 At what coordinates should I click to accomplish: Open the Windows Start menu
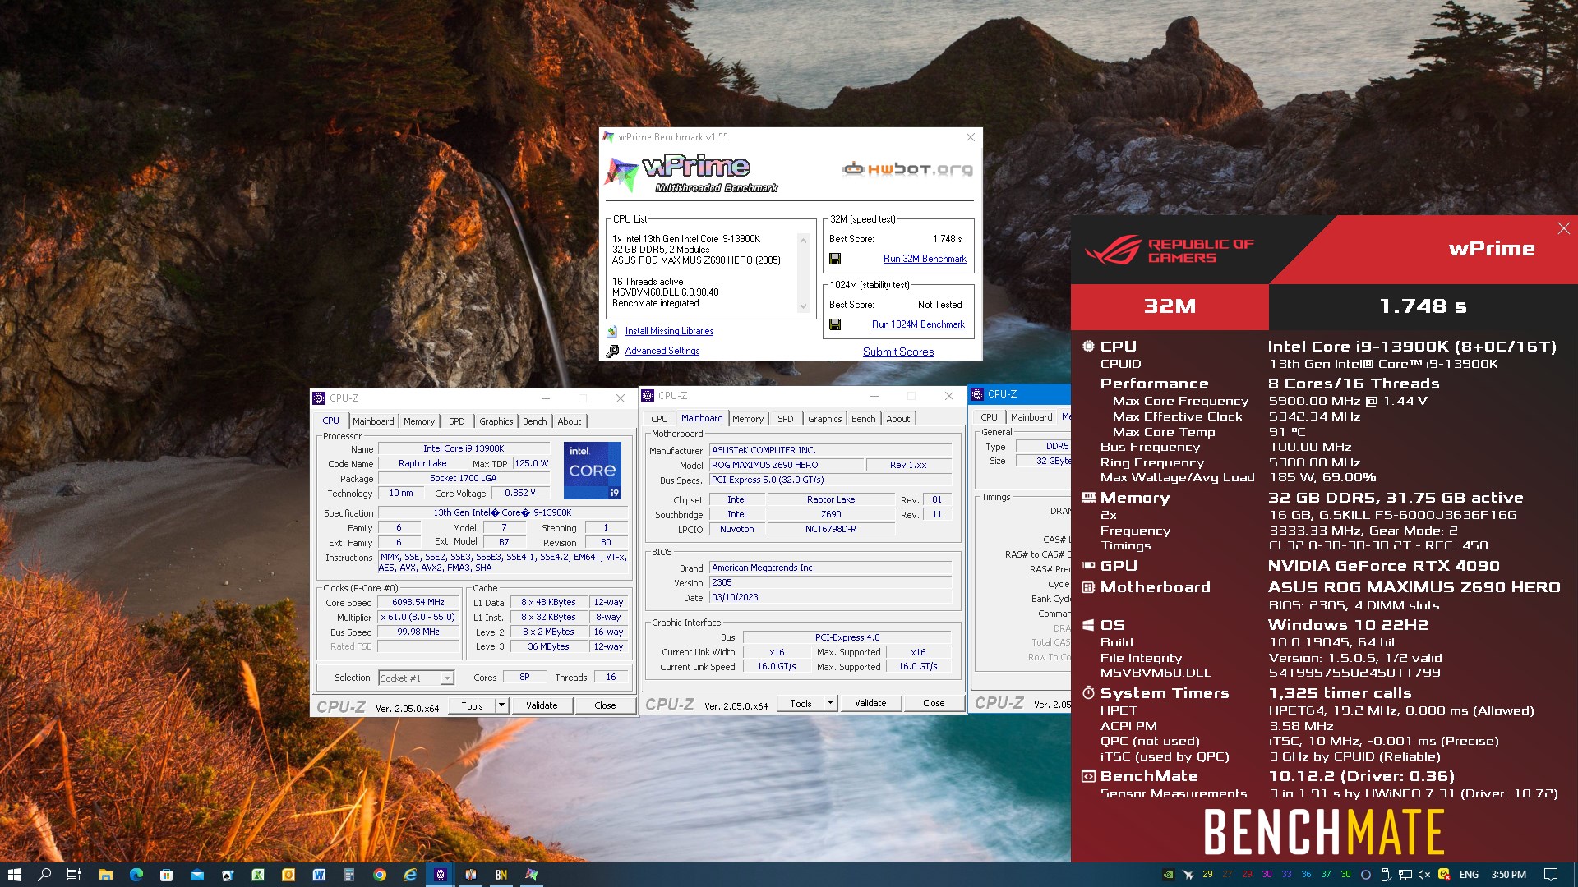click(14, 875)
